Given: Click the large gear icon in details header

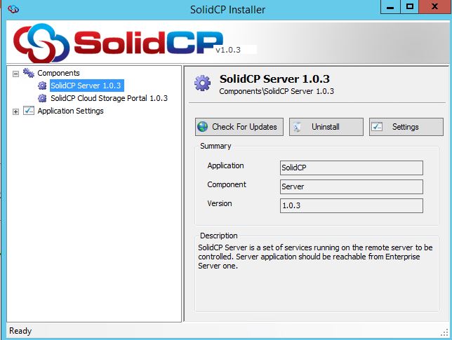Looking at the screenshot, I should click(x=202, y=83).
